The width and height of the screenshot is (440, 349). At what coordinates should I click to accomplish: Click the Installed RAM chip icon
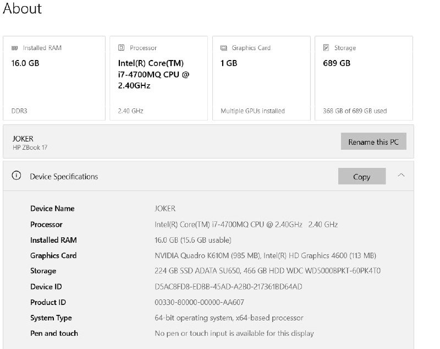click(14, 48)
